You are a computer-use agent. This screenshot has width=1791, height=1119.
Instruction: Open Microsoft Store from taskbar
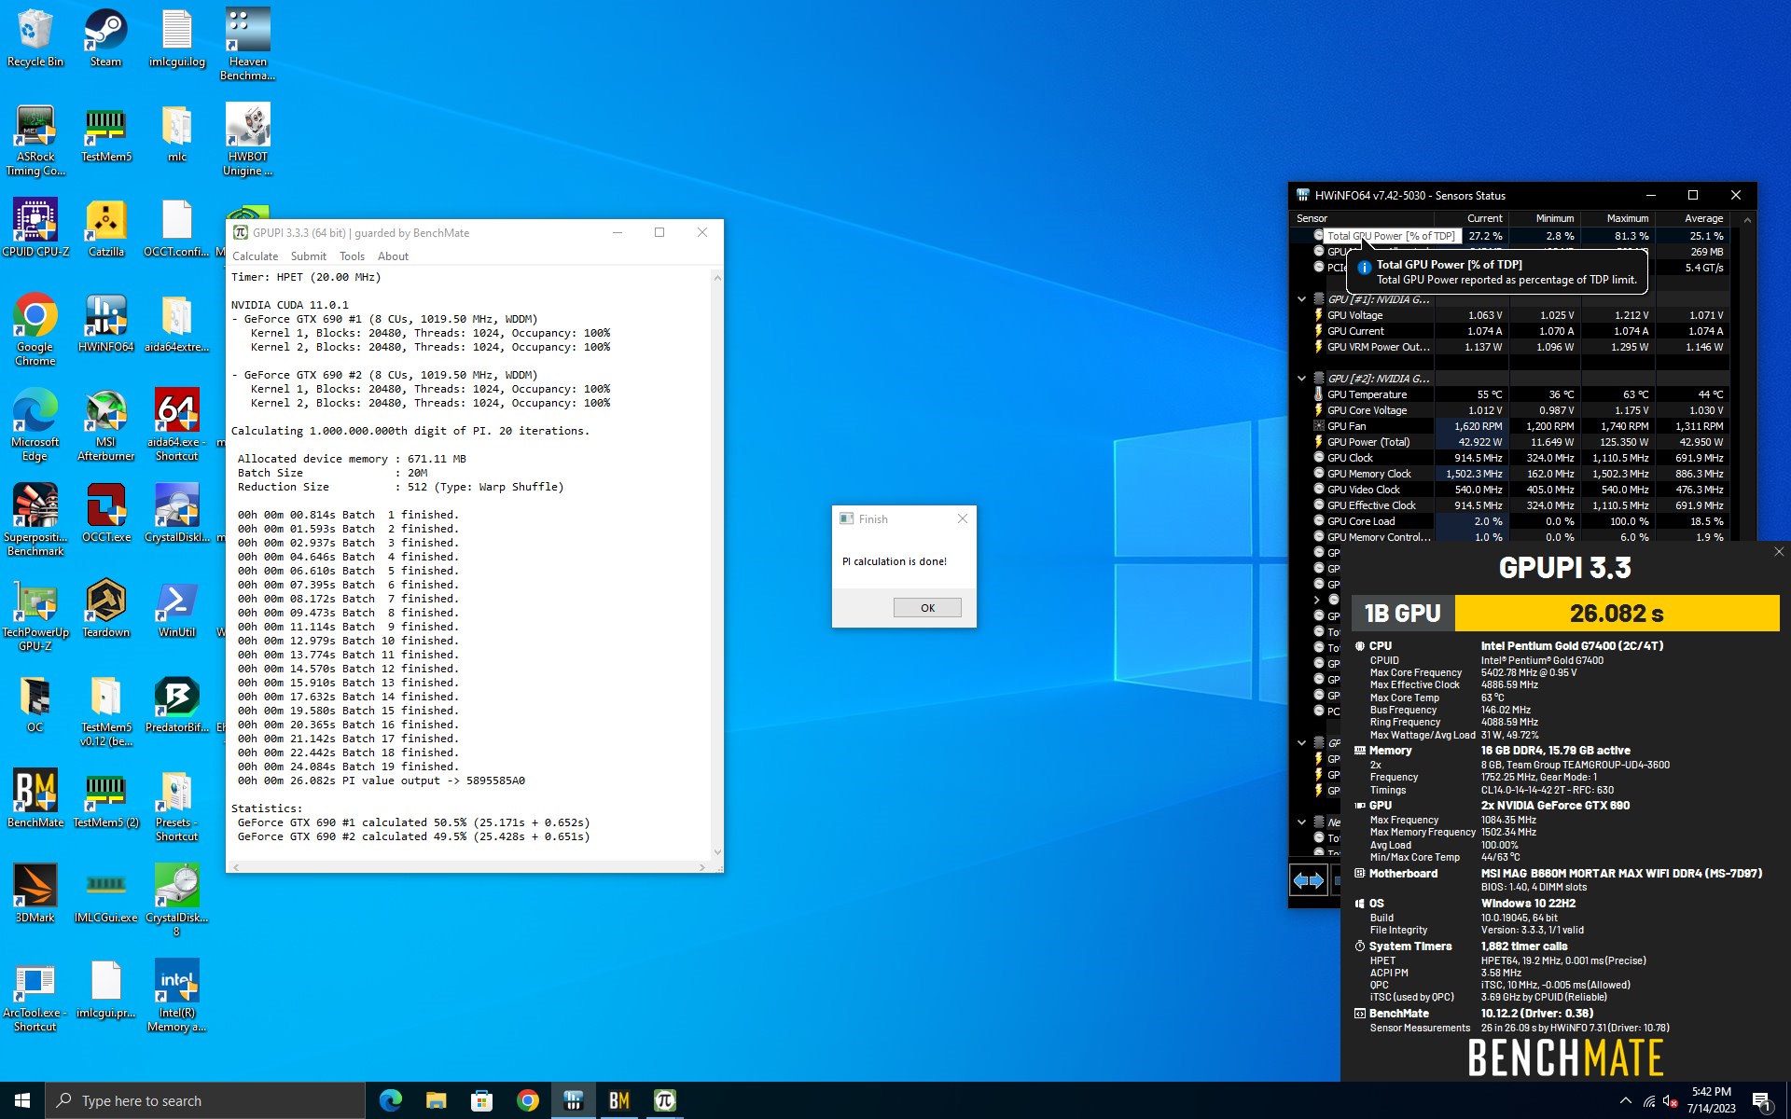click(x=481, y=1100)
